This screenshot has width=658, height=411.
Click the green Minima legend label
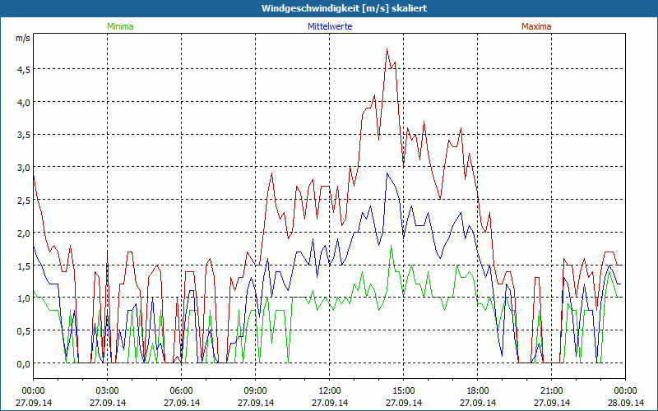point(120,26)
